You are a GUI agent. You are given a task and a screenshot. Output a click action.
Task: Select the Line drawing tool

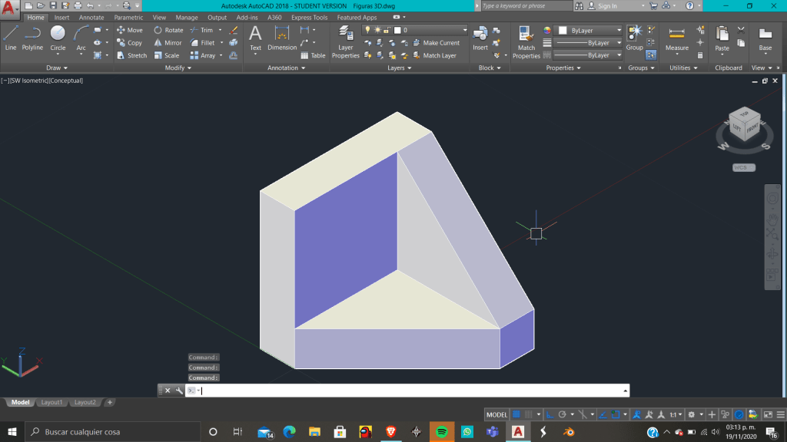[11, 37]
